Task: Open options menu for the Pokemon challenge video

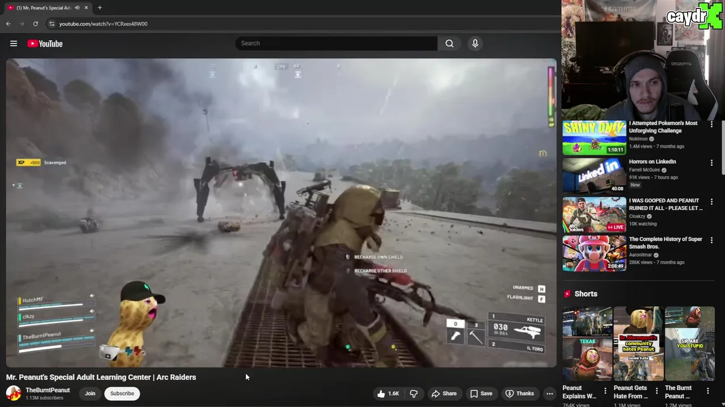Action: click(x=711, y=124)
